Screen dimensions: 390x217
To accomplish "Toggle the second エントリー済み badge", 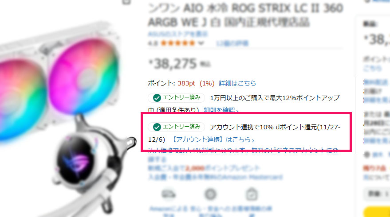I will click(x=176, y=127).
